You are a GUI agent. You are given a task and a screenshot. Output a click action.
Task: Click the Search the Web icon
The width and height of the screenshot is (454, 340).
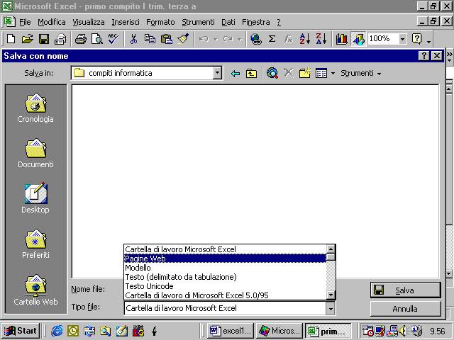pyautogui.click(x=272, y=73)
